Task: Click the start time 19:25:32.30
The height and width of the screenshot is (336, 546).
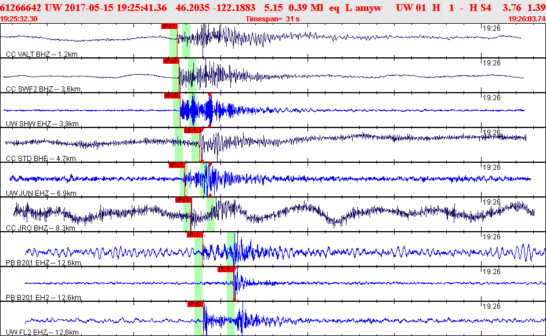Action: pyautogui.click(x=19, y=19)
